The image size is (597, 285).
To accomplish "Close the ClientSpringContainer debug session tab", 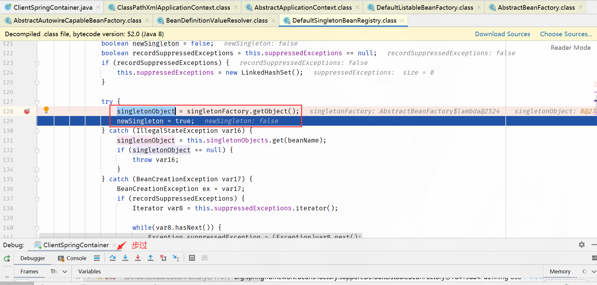I will click(114, 245).
